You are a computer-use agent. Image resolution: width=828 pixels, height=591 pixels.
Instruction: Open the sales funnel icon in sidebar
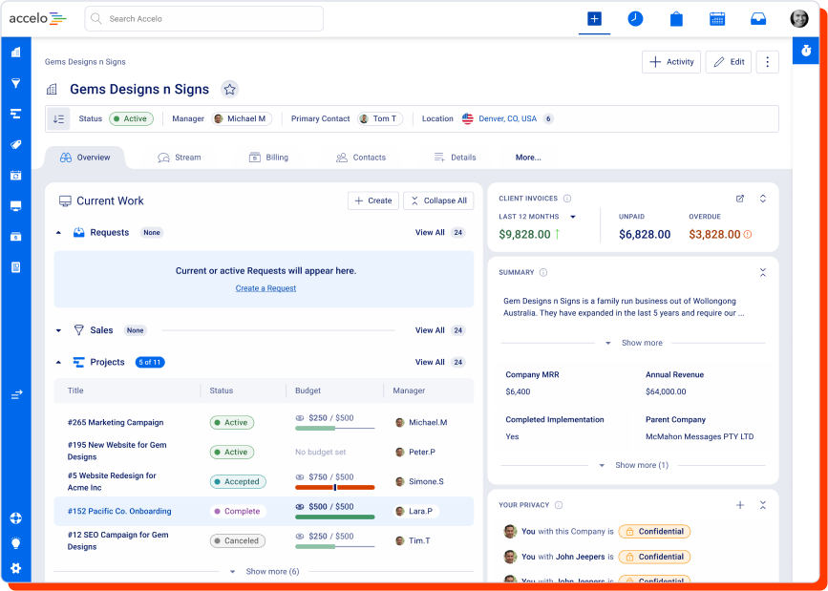coord(16,83)
